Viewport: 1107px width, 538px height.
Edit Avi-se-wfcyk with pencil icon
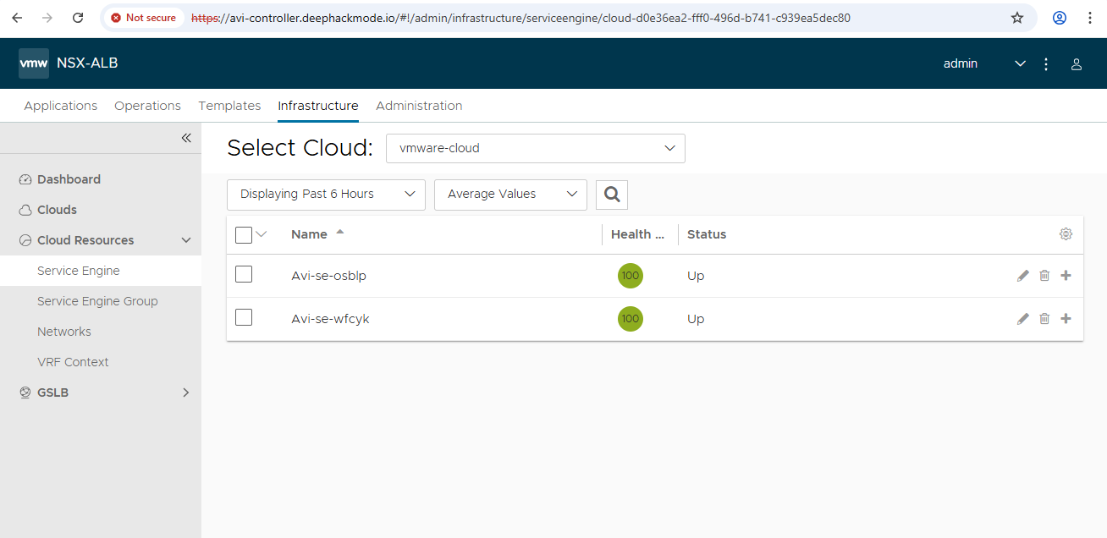point(1023,319)
